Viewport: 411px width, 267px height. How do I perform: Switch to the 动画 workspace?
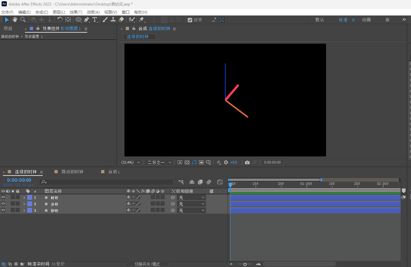coord(366,20)
